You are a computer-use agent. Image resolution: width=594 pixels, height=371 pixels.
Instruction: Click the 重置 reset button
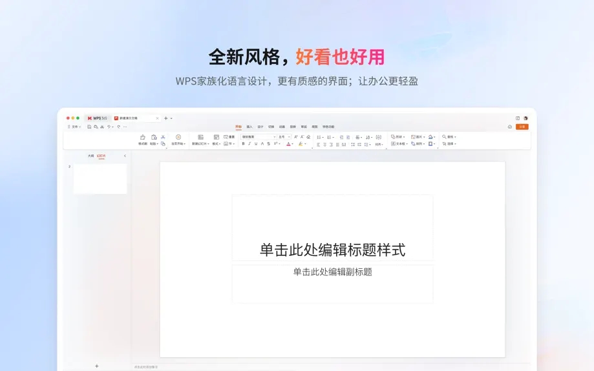click(229, 137)
